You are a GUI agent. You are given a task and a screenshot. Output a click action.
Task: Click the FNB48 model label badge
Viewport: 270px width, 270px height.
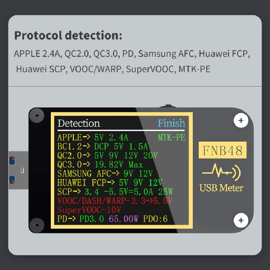[222, 150]
